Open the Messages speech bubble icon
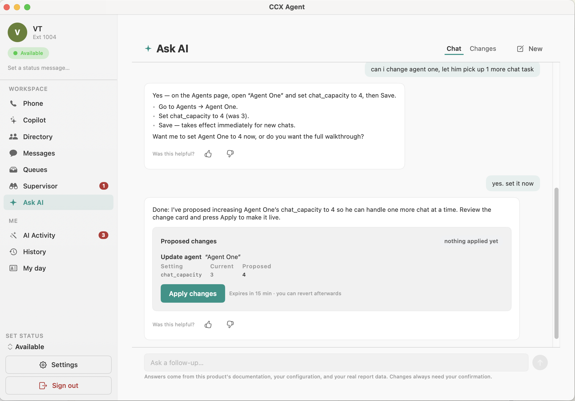The width and height of the screenshot is (575, 401). click(x=13, y=153)
